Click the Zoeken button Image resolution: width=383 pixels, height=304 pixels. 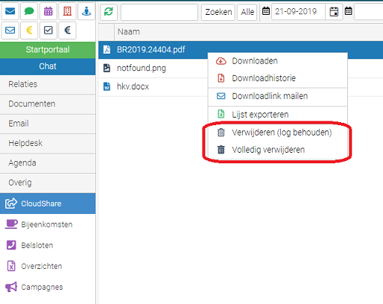218,12
